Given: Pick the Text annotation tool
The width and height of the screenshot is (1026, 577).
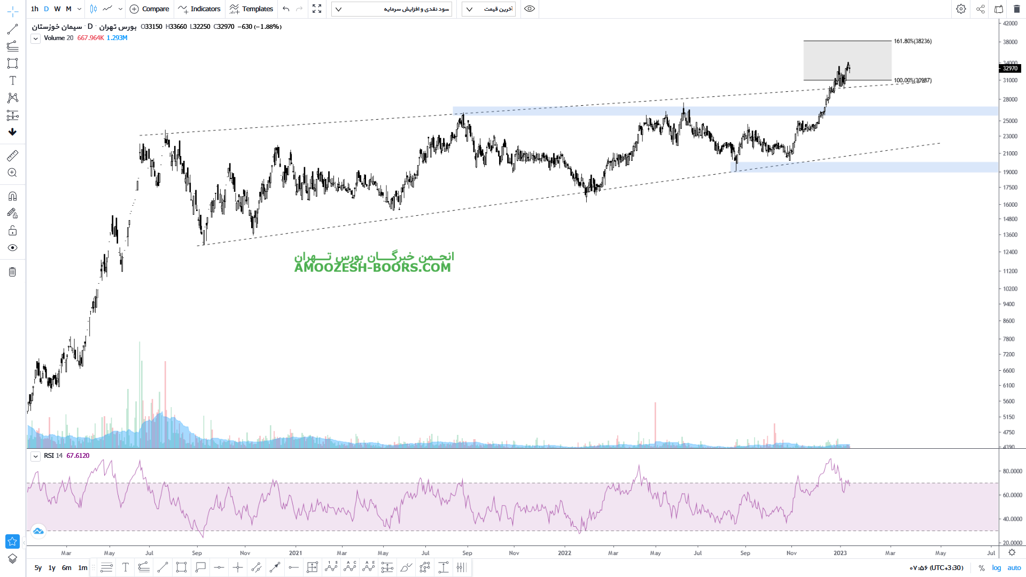Looking at the screenshot, I should [12, 81].
